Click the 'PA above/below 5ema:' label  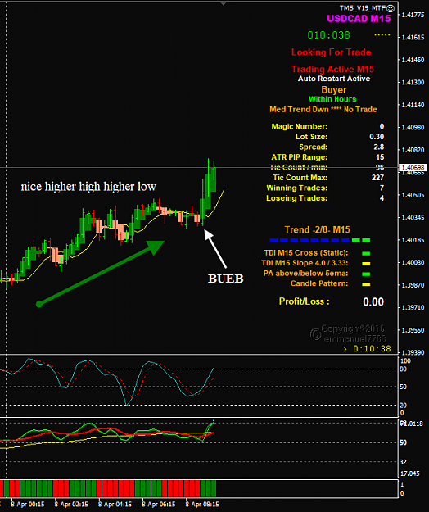pos(305,274)
